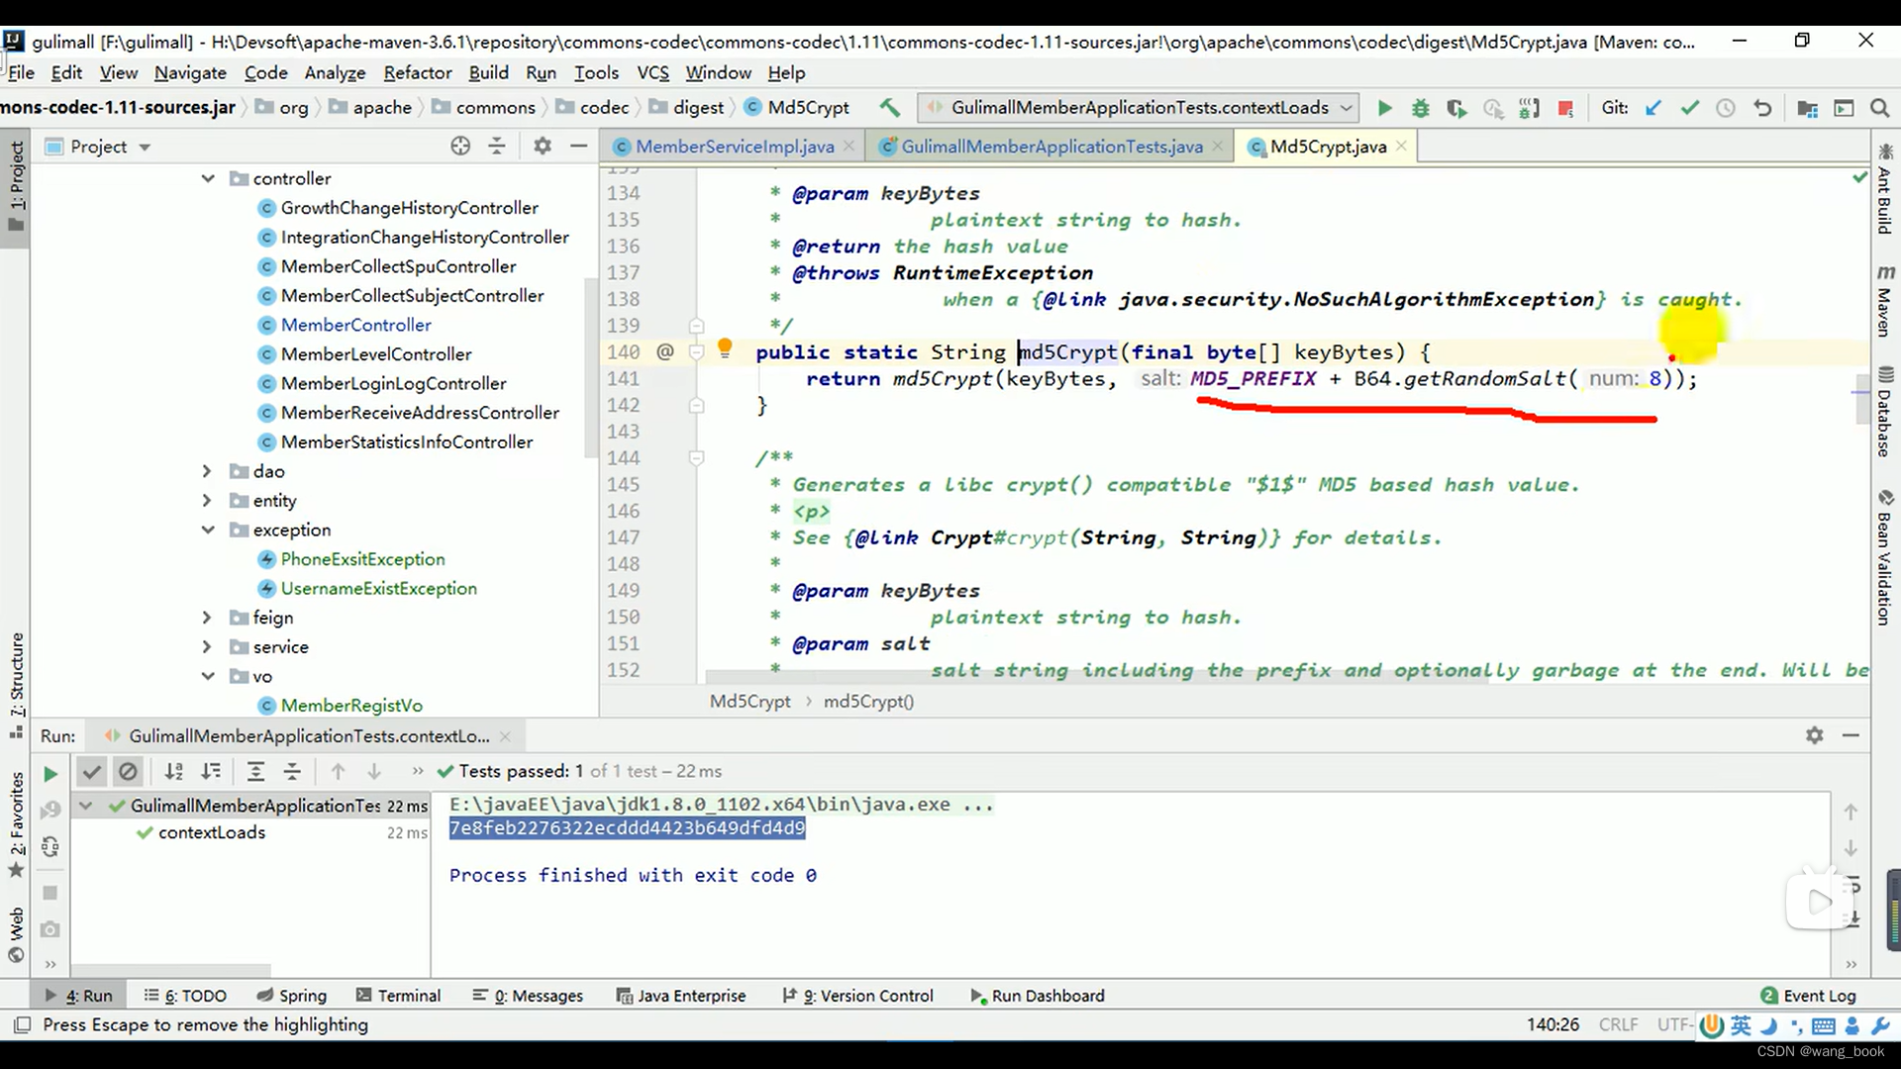Viewport: 1901px width, 1069px height.
Task: Expand the vo package folder
Action: [x=208, y=675]
